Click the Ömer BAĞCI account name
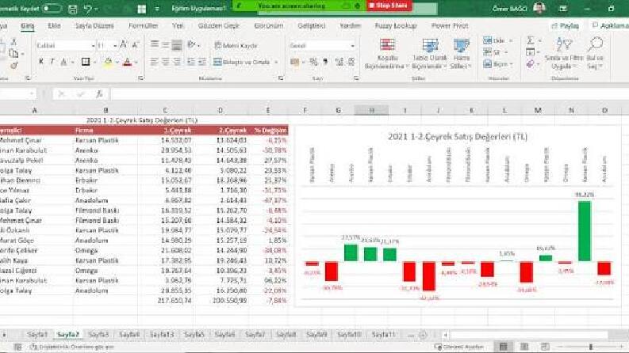This screenshot has height=353, width=629. 509,9
